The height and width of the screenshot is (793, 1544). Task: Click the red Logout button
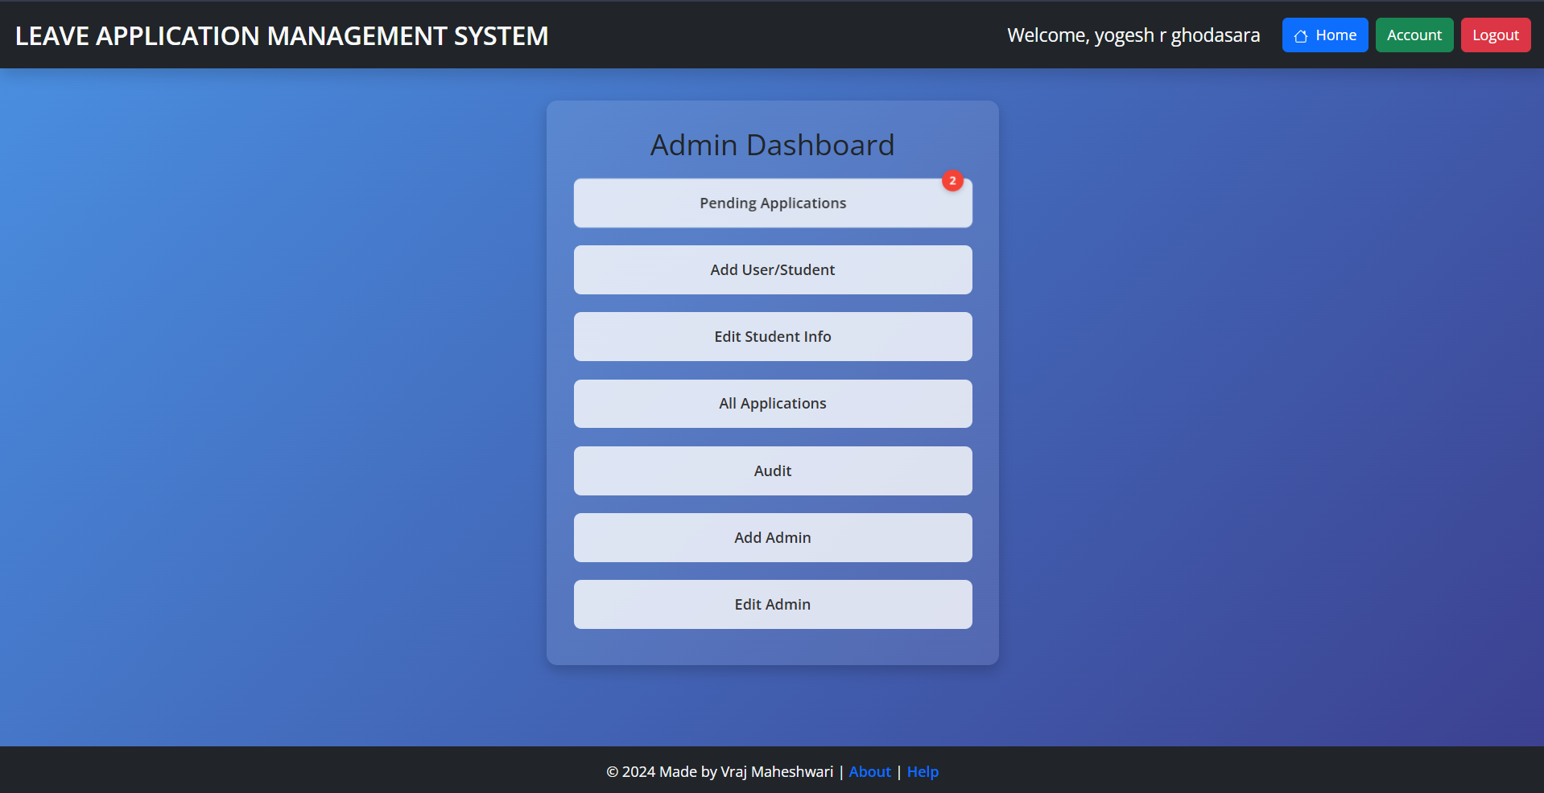pos(1495,35)
